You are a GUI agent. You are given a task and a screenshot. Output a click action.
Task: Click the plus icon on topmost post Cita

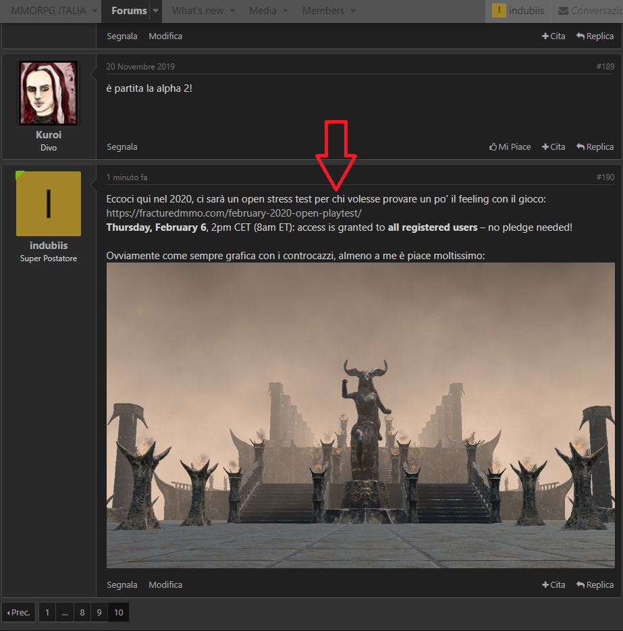(545, 36)
